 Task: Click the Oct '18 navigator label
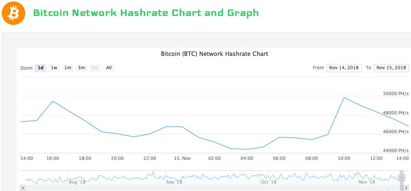269,182
